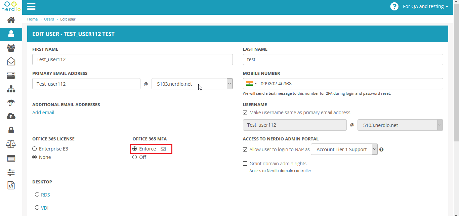
Task: Open the balance scales icon in sidebar
Action: tap(11, 144)
